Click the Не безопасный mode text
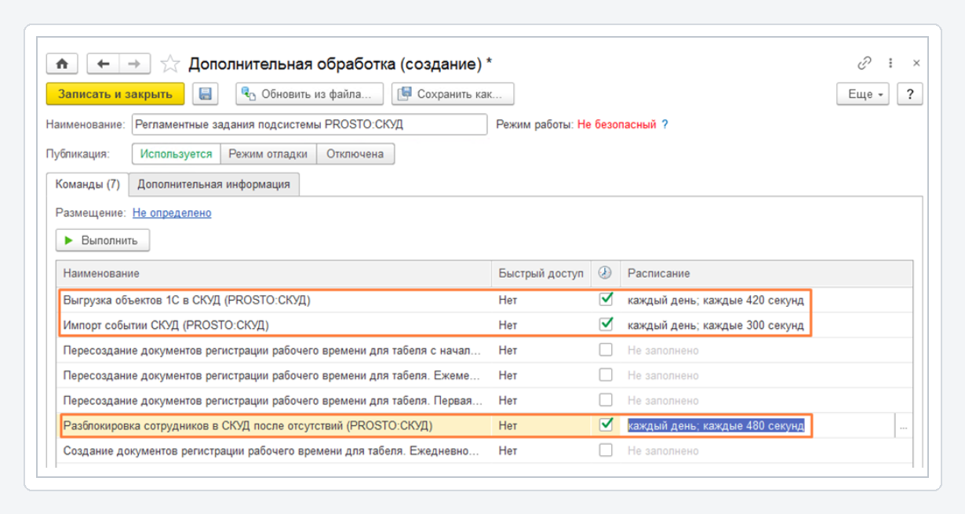The height and width of the screenshot is (514, 965). tap(617, 124)
